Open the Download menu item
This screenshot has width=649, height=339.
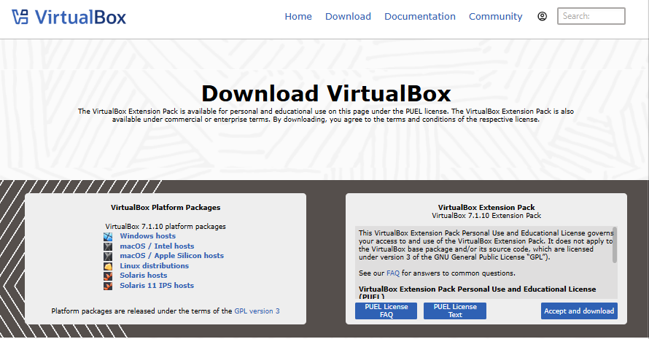tap(348, 17)
